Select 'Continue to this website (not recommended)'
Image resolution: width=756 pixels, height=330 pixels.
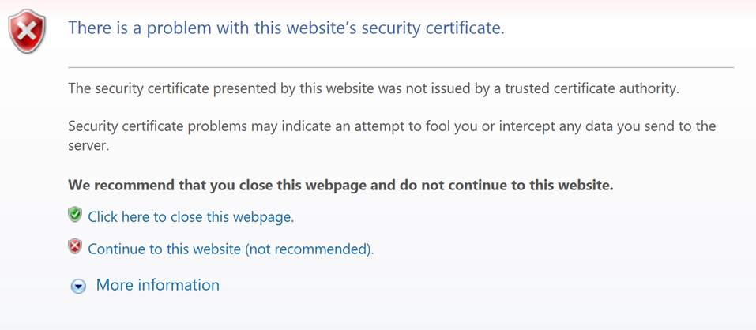click(x=231, y=249)
